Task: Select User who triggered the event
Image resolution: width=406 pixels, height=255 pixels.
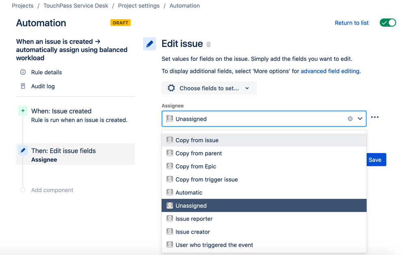Action: tap(264, 245)
